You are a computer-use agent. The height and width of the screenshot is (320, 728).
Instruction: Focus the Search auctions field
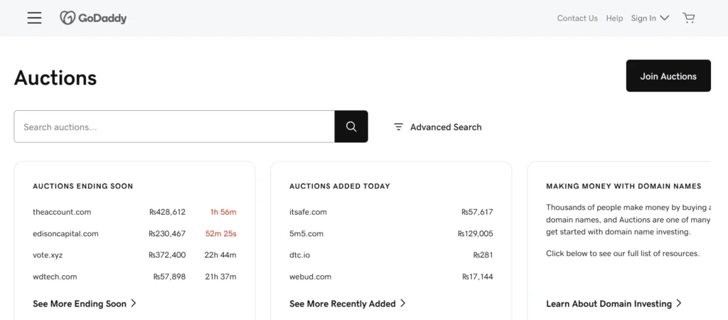pyautogui.click(x=174, y=127)
